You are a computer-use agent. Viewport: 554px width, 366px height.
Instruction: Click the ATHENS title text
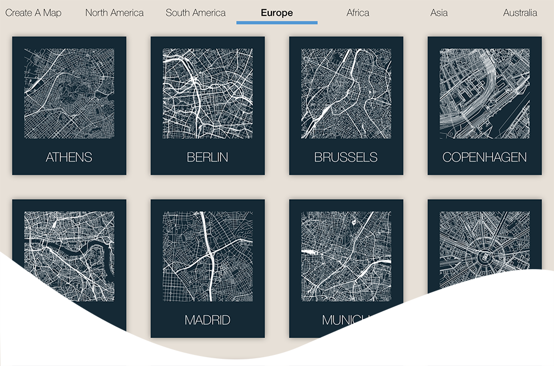(69, 157)
